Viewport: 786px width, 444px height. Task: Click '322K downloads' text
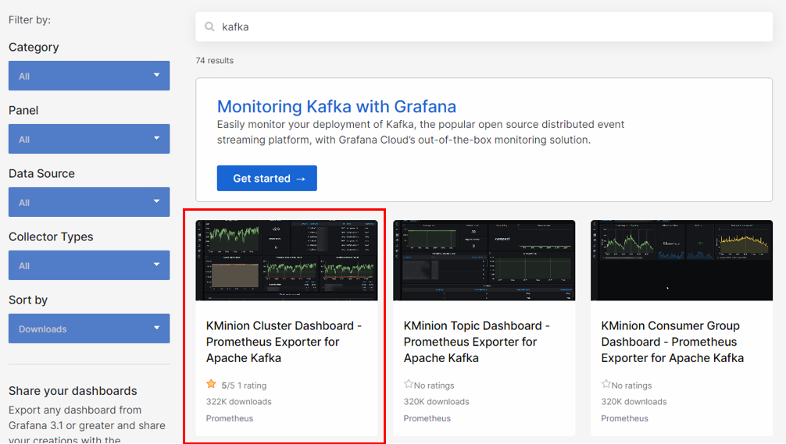coord(238,402)
